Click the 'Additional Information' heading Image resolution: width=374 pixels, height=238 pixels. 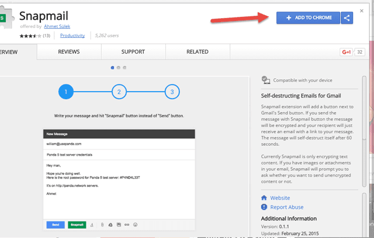pyautogui.click(x=289, y=219)
